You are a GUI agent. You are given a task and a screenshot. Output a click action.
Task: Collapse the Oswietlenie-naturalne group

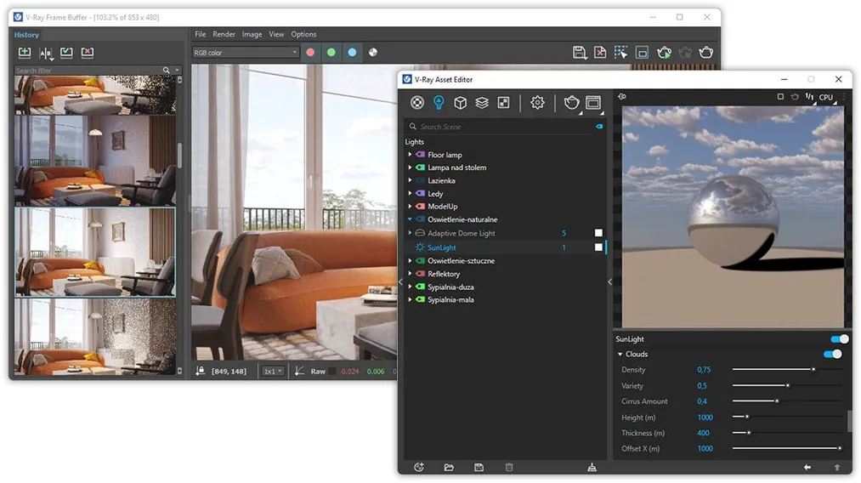tap(410, 219)
